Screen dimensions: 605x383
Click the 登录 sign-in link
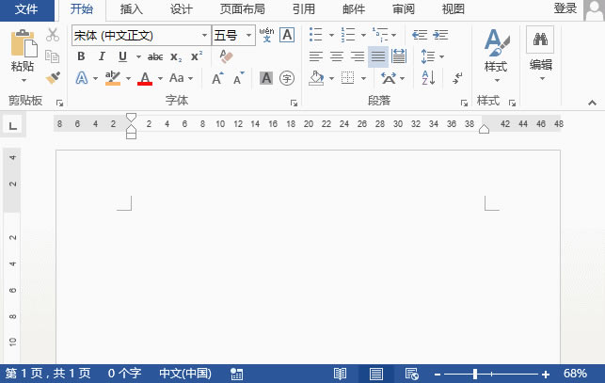(565, 8)
